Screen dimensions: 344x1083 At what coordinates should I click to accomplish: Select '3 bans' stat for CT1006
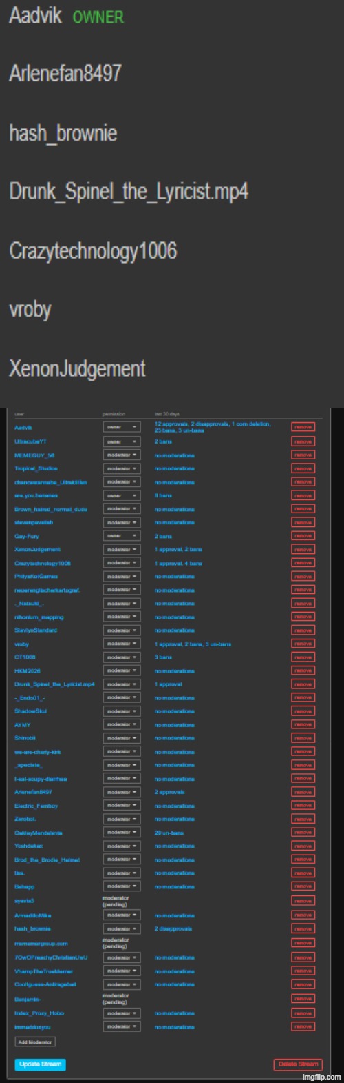click(164, 657)
